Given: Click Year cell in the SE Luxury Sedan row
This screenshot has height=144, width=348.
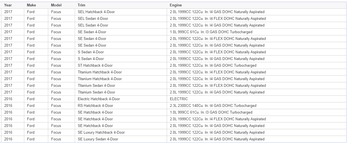Looking at the screenshot, I should (x=13, y=139).
